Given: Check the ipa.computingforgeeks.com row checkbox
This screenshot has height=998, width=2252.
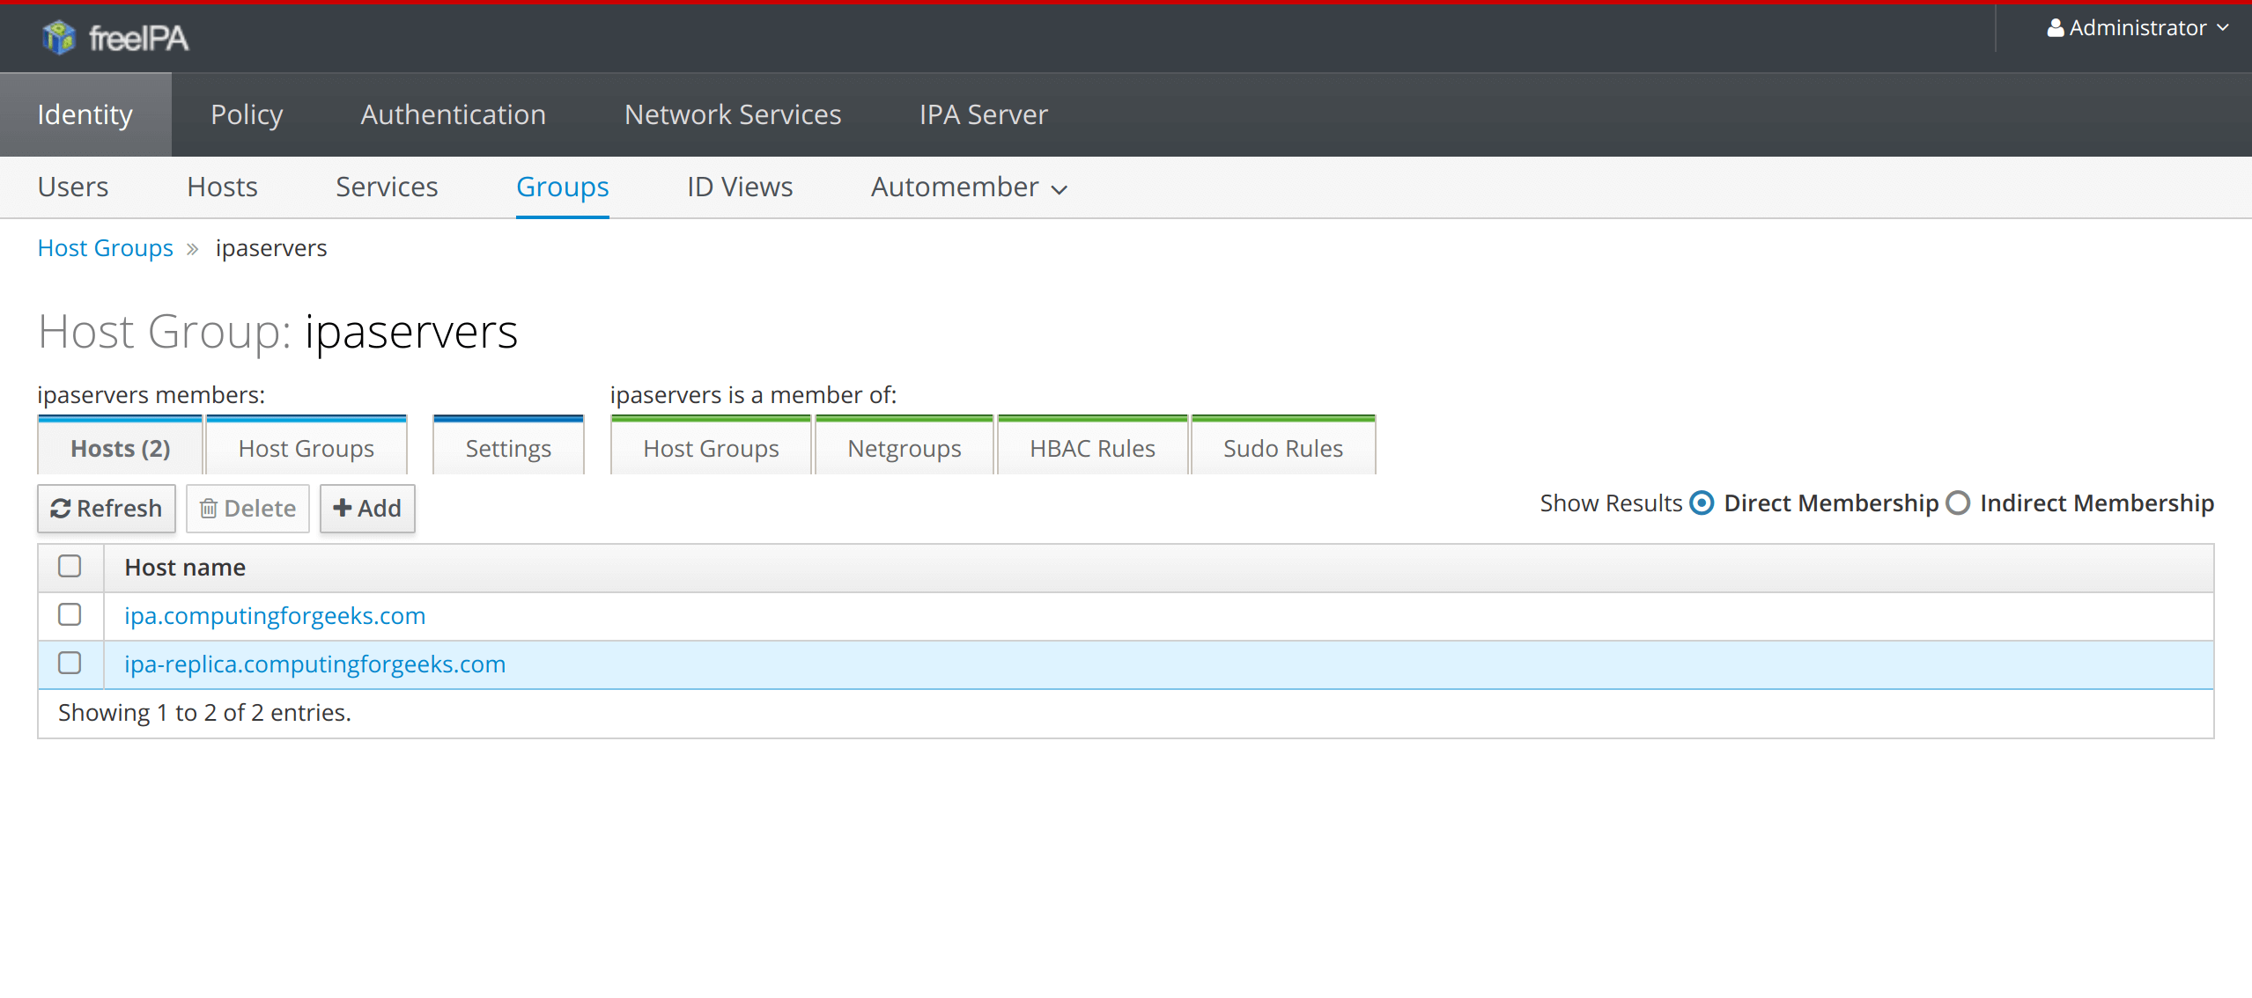Looking at the screenshot, I should point(70,615).
